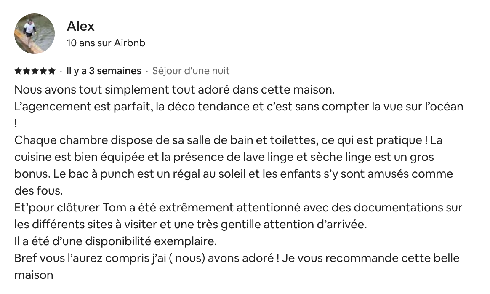Click the fifth and last rating star

tap(51, 71)
